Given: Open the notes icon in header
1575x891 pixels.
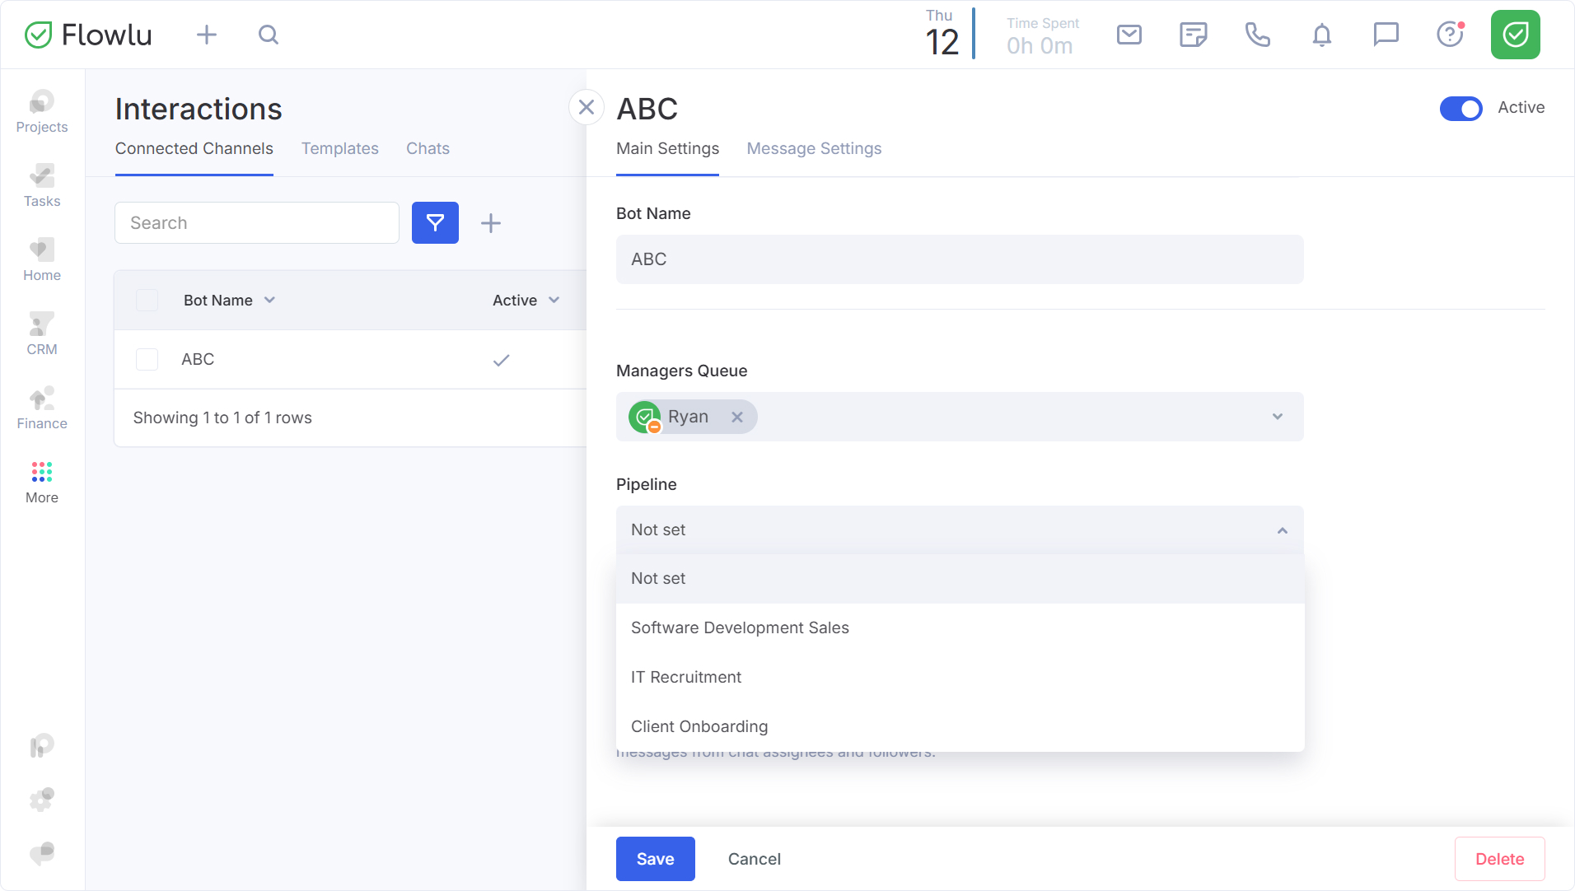Looking at the screenshot, I should [1193, 35].
